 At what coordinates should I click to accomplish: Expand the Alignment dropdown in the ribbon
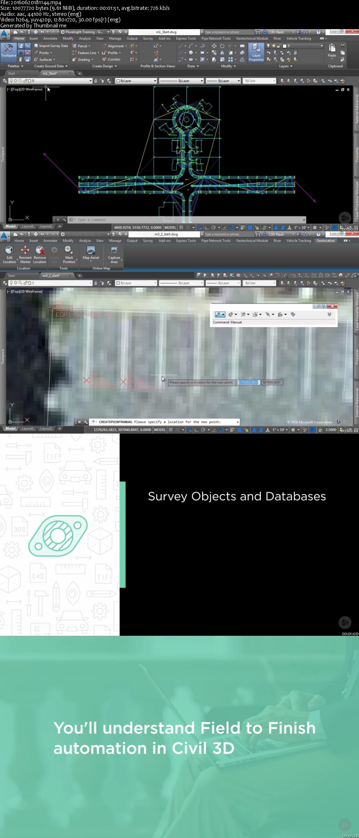click(x=114, y=46)
